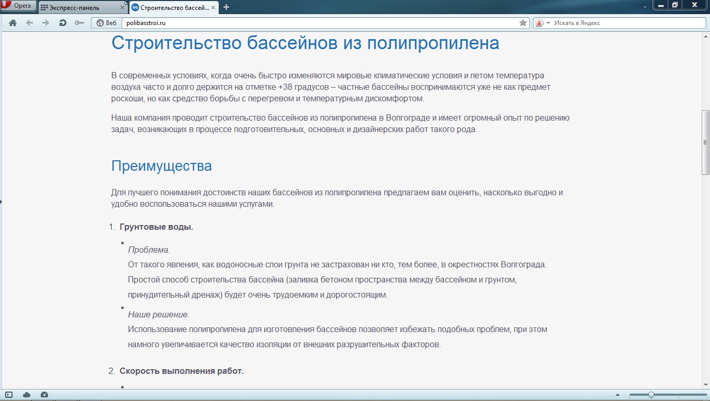Click the favicon of the Строительство бассейнов tab
Screen dimensions: 710x401
(135, 8)
